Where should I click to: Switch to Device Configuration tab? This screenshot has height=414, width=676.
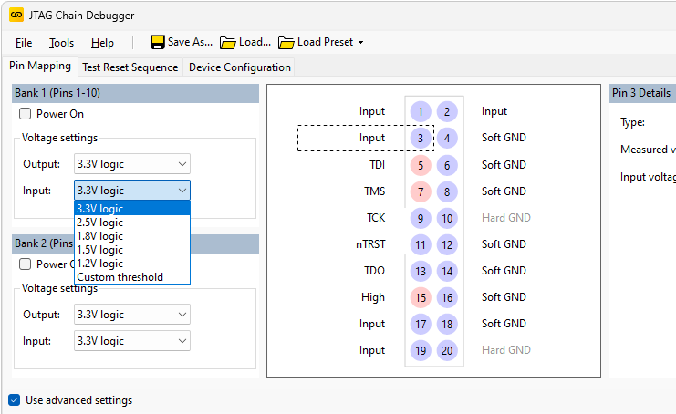click(239, 67)
